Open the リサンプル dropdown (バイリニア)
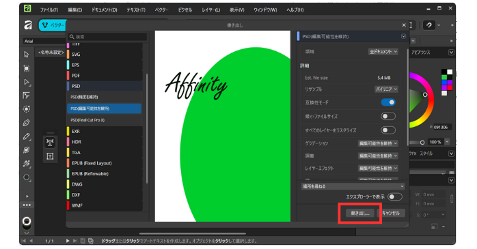Viewport: 477px width, 249px height. (386, 89)
